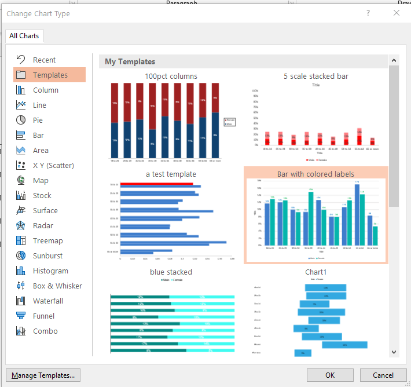Cancel the Change Chart Type dialog
The image size is (411, 387).
pos(383,375)
